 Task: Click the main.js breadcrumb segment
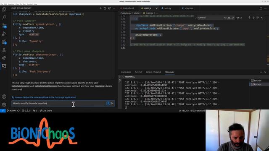pyautogui.click(x=148, y=13)
